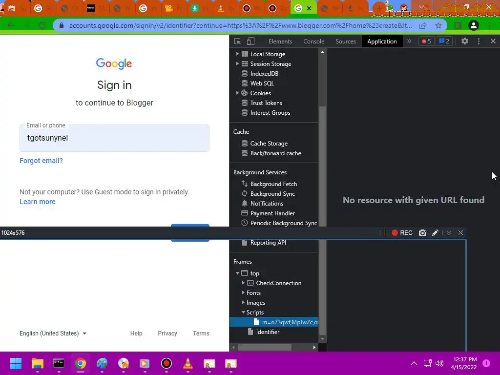Select the identifier document
This screenshot has width=500, height=375.
click(x=268, y=332)
